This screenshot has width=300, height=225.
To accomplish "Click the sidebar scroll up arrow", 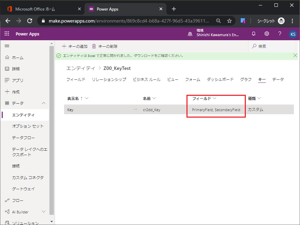I will point(51,43).
